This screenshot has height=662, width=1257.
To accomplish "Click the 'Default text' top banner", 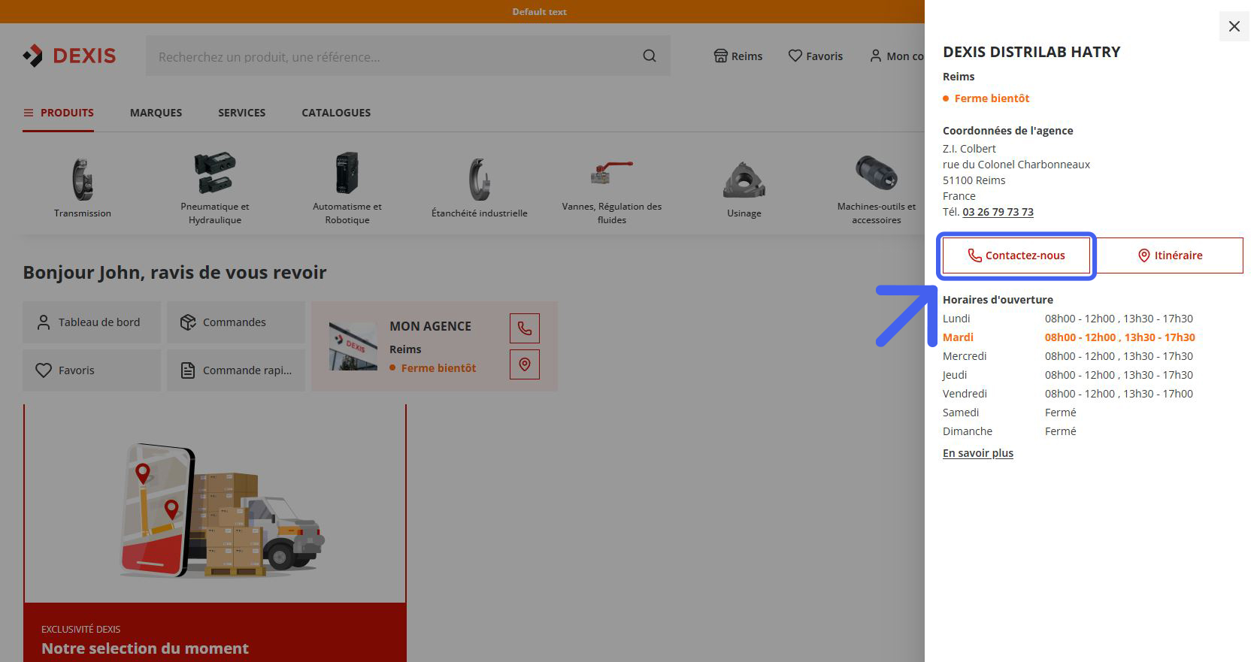I will 539,11.
